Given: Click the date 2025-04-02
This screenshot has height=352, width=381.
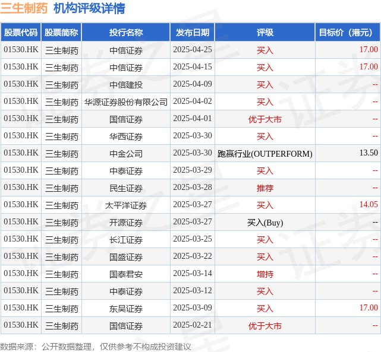Looking at the screenshot, I should 193,102.
